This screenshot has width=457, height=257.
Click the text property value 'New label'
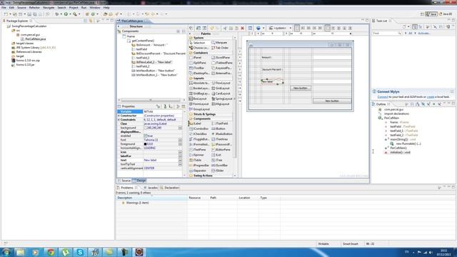coord(161,160)
